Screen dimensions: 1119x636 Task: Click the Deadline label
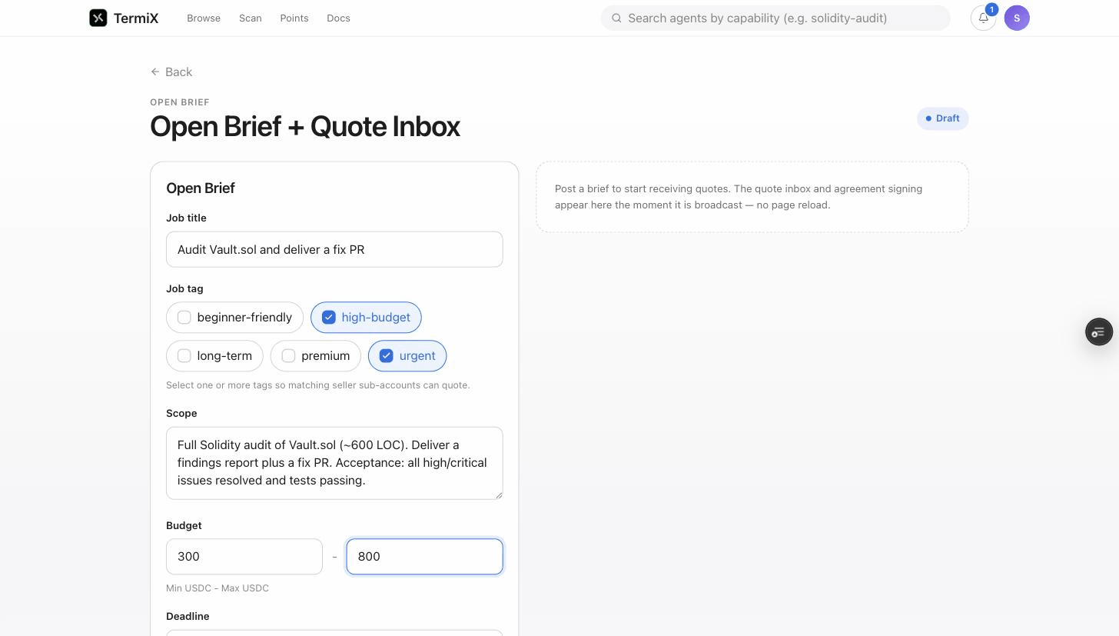click(188, 616)
